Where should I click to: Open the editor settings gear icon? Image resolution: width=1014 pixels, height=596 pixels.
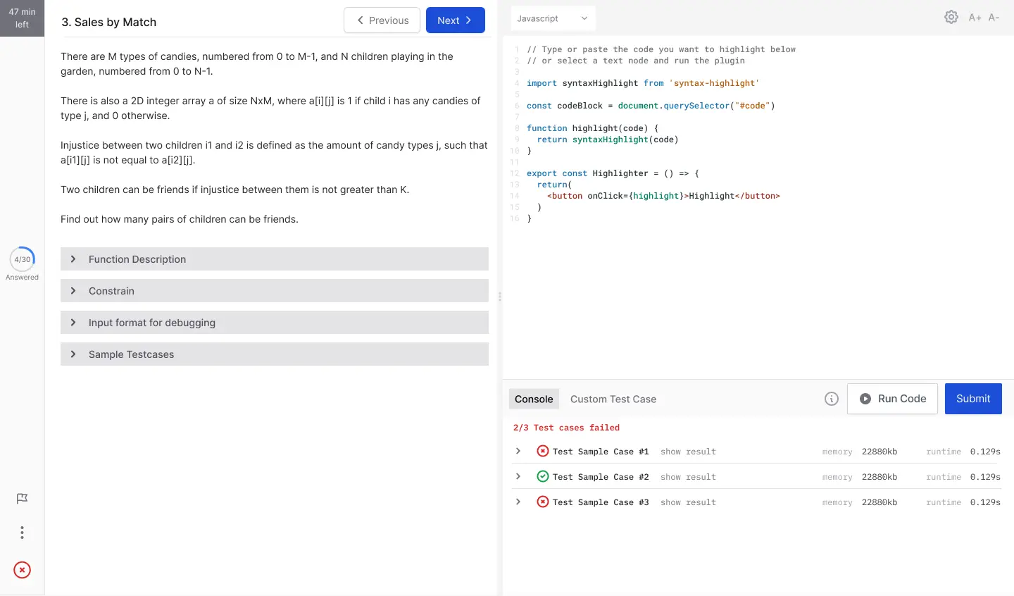[x=951, y=18]
